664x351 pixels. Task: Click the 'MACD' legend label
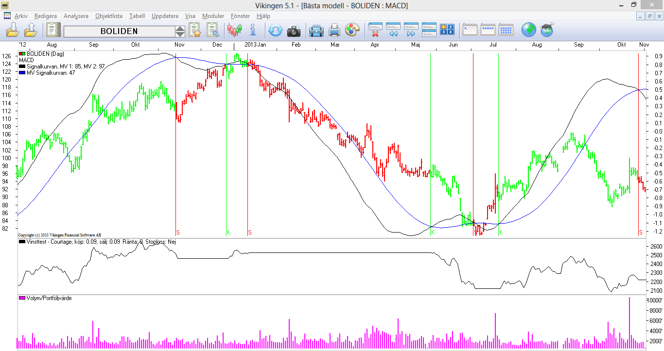(x=26, y=60)
